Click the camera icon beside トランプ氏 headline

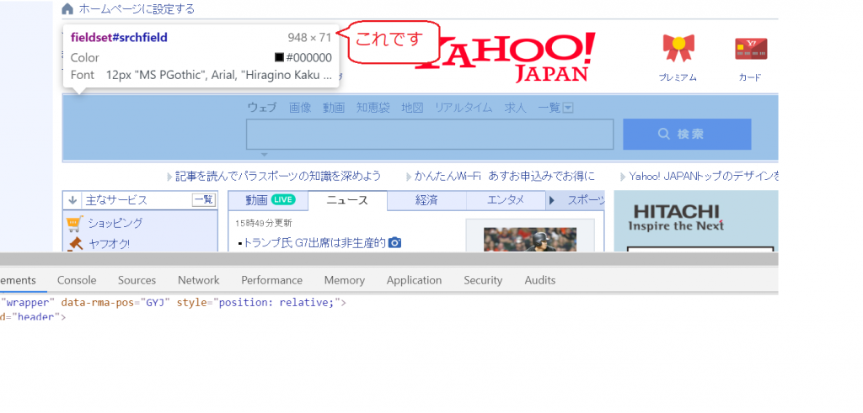[394, 242]
